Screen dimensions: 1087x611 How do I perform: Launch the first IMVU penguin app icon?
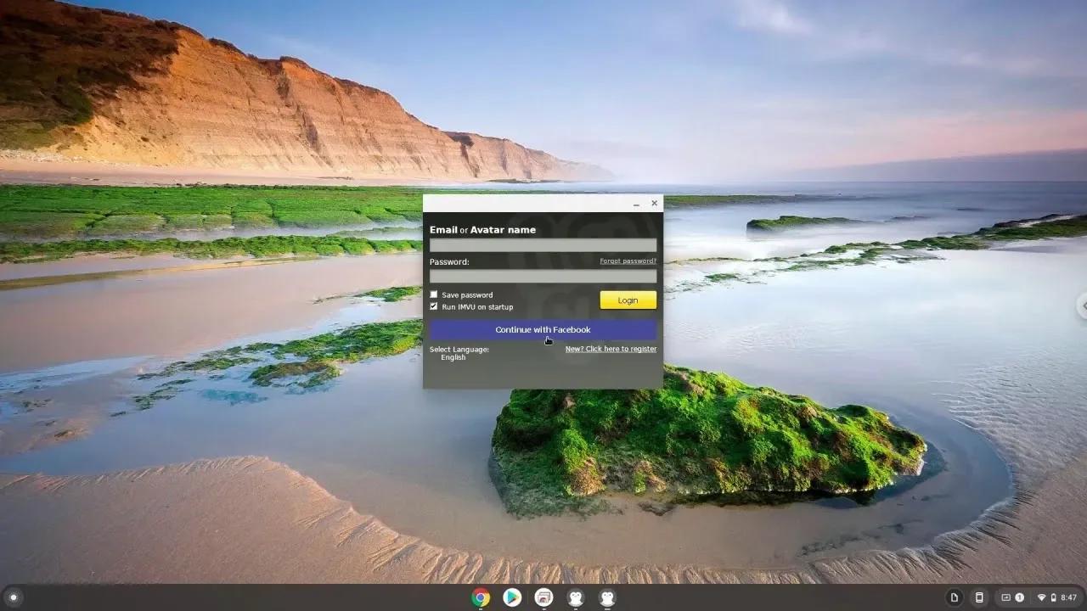click(576, 598)
